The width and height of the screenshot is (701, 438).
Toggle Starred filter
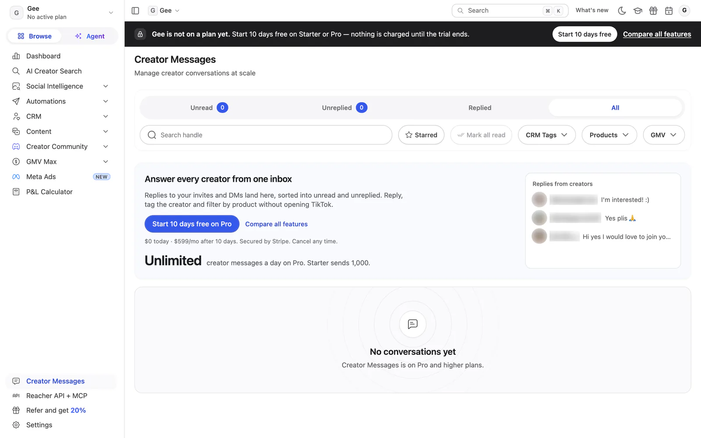click(421, 135)
